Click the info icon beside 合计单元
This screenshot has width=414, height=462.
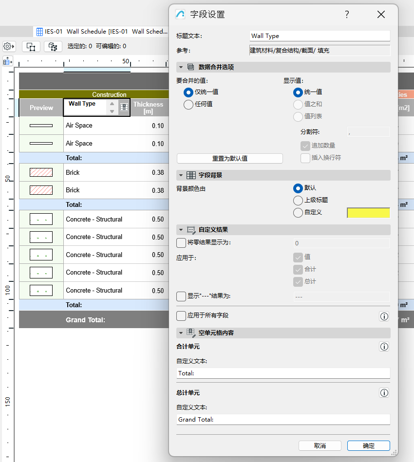tap(384, 346)
